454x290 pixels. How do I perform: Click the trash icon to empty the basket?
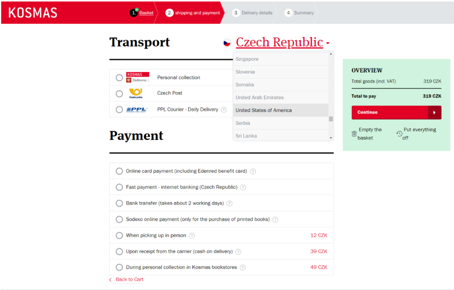click(x=354, y=134)
